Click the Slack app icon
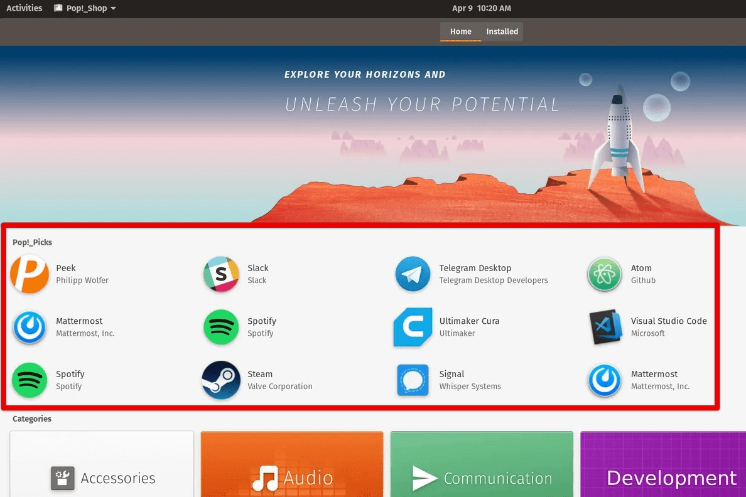The width and height of the screenshot is (746, 497). tap(221, 274)
